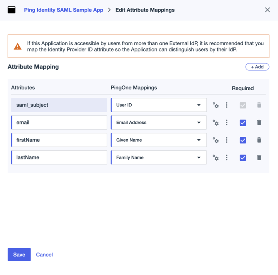Open advanced expression gears for email row
The height and width of the screenshot is (275, 278).
(215, 123)
